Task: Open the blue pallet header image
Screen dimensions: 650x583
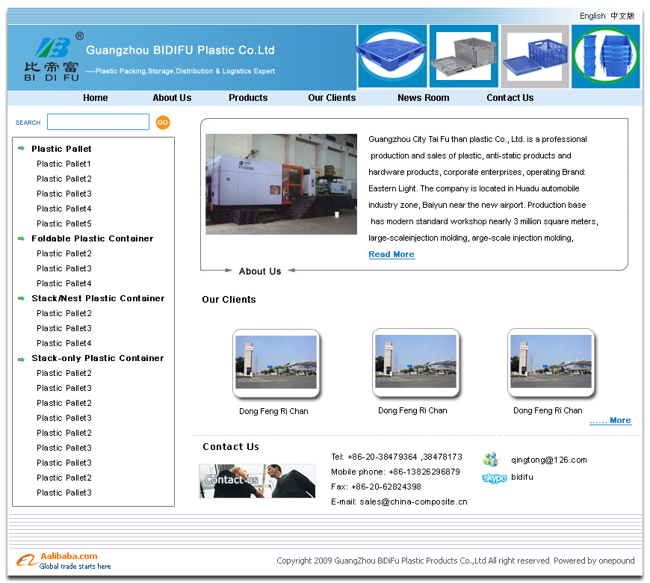Action: [392, 56]
